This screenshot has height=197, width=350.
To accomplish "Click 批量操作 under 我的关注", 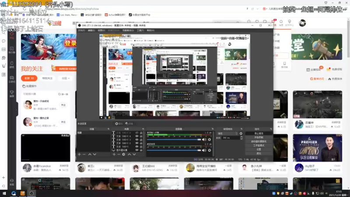I will pyautogui.click(x=29, y=86).
